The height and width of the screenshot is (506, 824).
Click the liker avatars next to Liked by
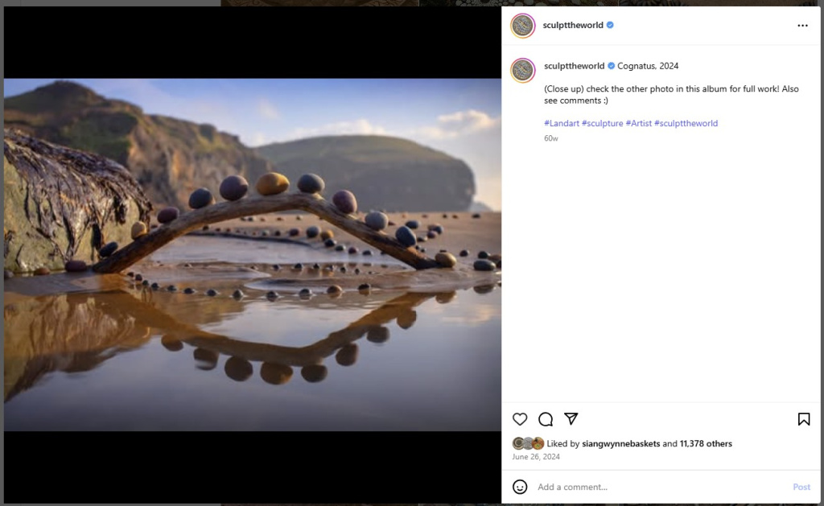528,443
